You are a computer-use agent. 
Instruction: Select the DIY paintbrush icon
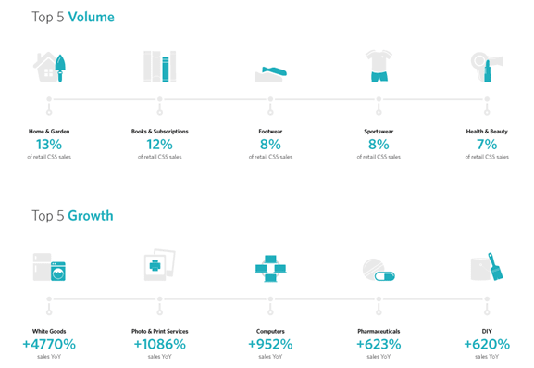(x=487, y=267)
